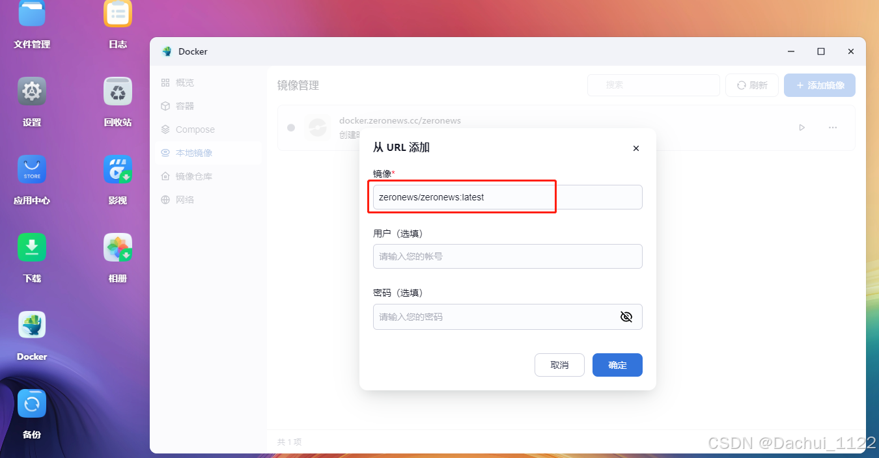Launch the Docker desktop icon
The height and width of the screenshot is (458, 879).
[x=32, y=325]
